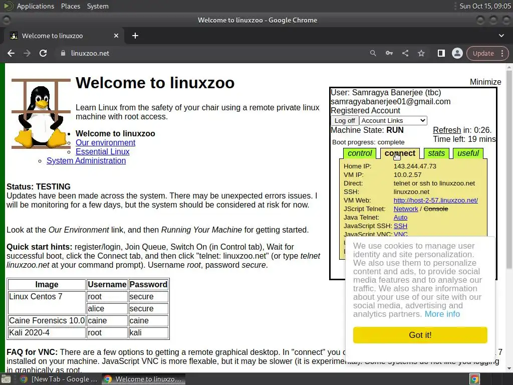The image size is (513, 385).
Task: Open the Applications menu
Action: pos(36,6)
